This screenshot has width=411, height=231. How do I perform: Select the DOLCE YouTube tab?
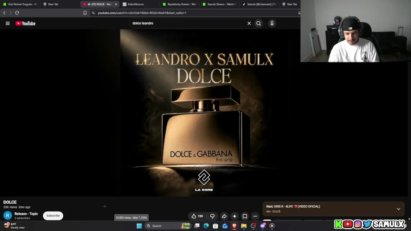pos(100,4)
